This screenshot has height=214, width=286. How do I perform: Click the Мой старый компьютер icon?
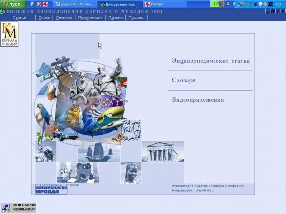click(19, 207)
